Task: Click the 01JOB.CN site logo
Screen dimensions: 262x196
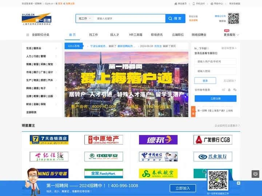Action: [x=36, y=19]
